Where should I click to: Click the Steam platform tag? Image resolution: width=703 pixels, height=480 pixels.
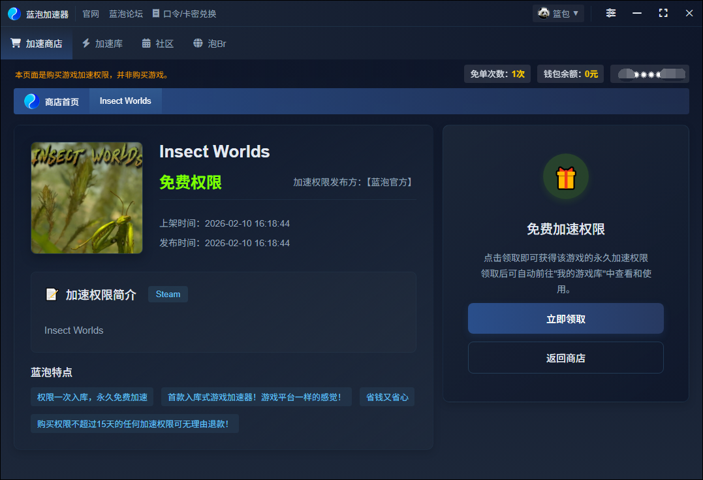[x=168, y=295]
